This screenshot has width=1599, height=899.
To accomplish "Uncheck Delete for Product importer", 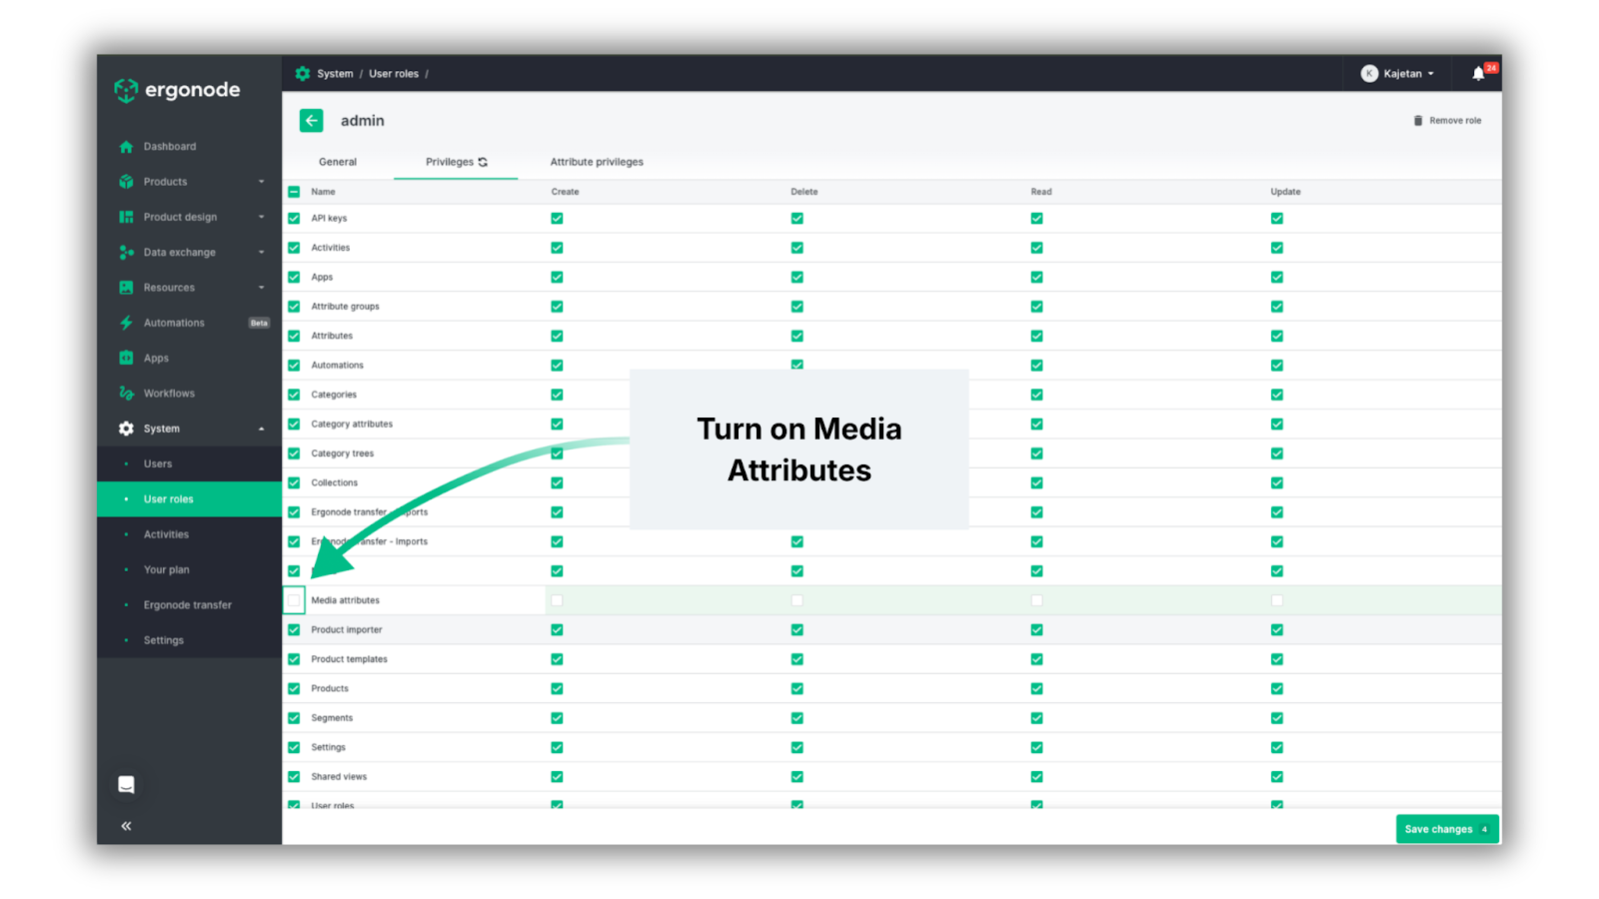I will pos(797,629).
